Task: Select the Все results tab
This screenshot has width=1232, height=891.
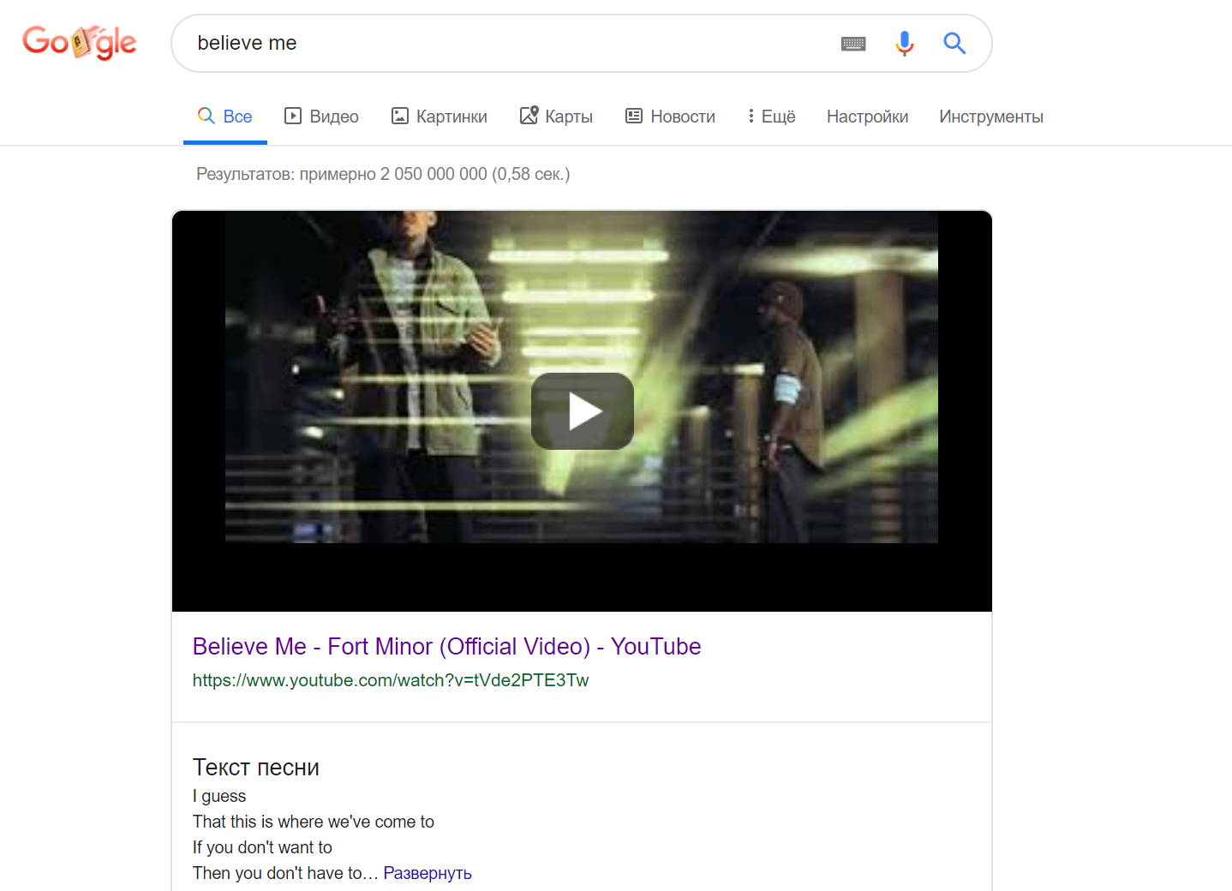Action: coord(225,117)
